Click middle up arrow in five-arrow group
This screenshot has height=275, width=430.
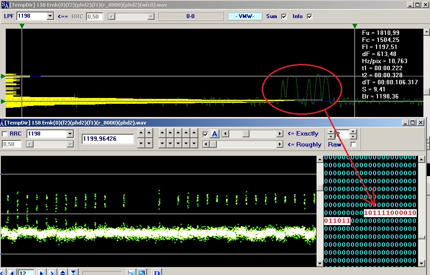tap(178, 133)
